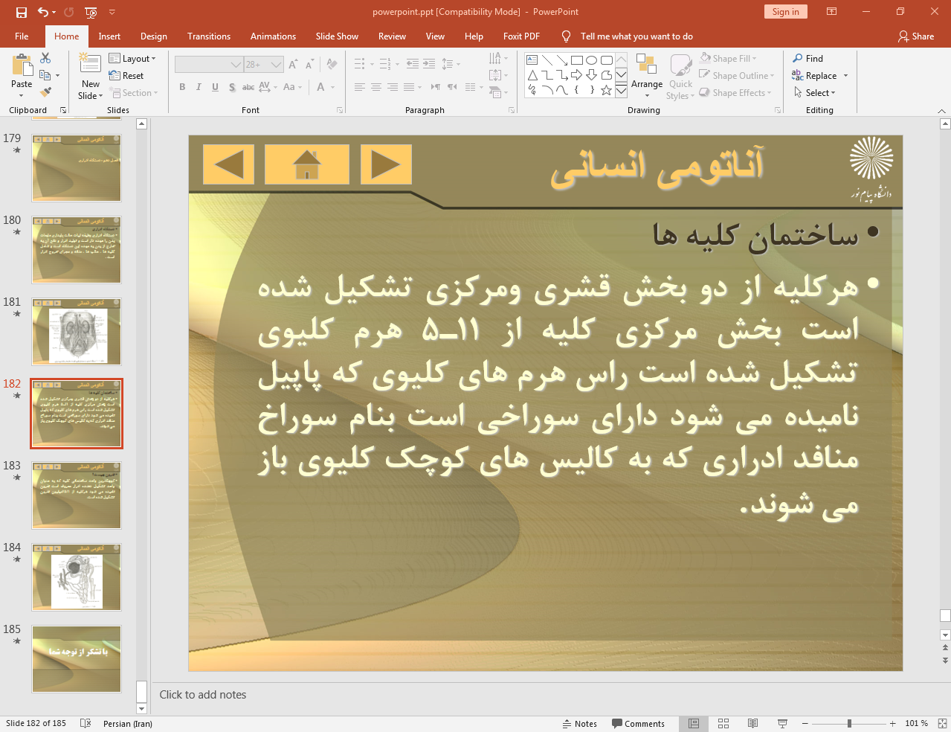The image size is (951, 732).
Task: Open font color dropdown arrow
Action: coord(332,87)
